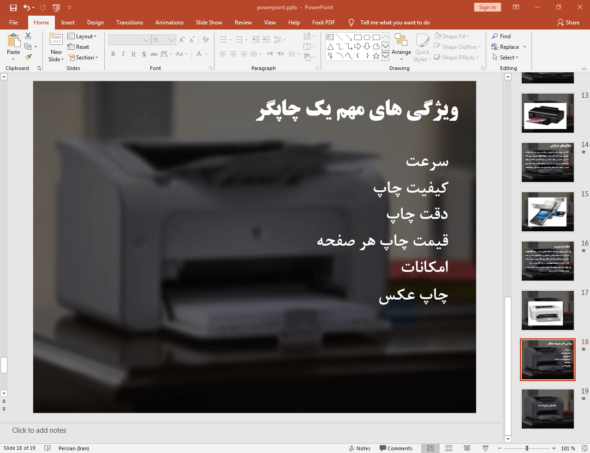The width and height of the screenshot is (590, 453).
Task: Clear all text formatting
Action: click(206, 40)
